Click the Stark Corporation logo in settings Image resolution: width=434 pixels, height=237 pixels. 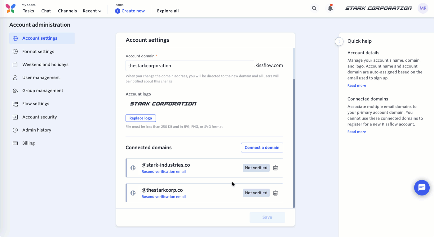(x=163, y=104)
